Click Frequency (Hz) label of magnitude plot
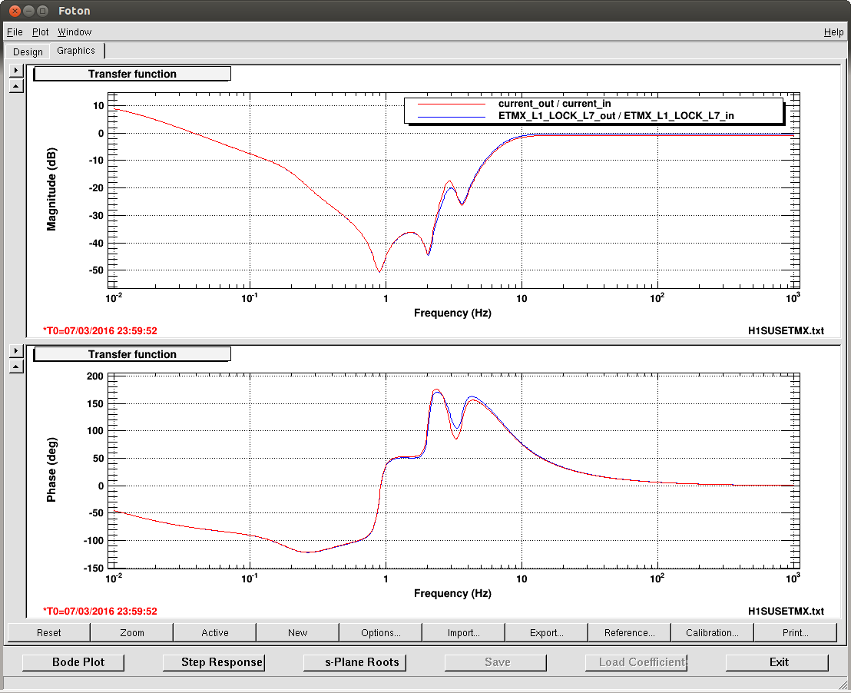Viewport: 851px width, 693px height. (452, 313)
